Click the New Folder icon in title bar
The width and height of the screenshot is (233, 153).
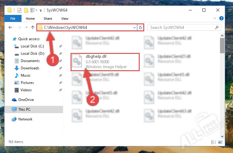[26, 10]
